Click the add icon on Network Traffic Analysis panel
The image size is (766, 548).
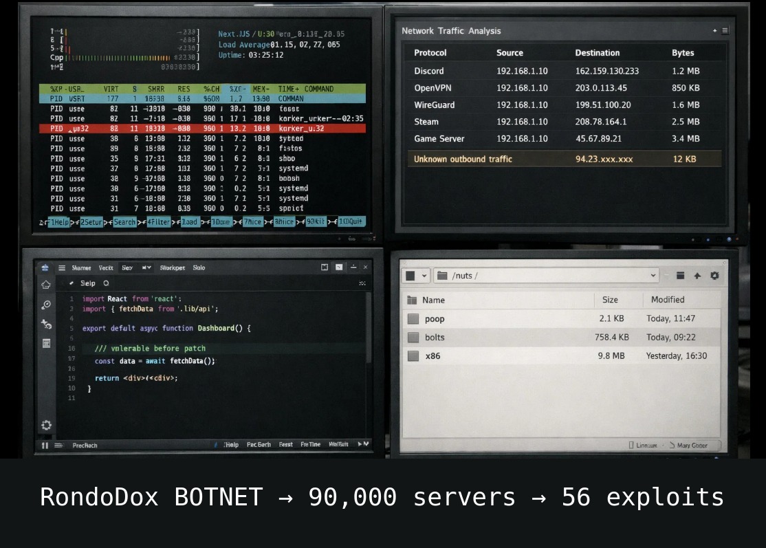pyautogui.click(x=714, y=30)
